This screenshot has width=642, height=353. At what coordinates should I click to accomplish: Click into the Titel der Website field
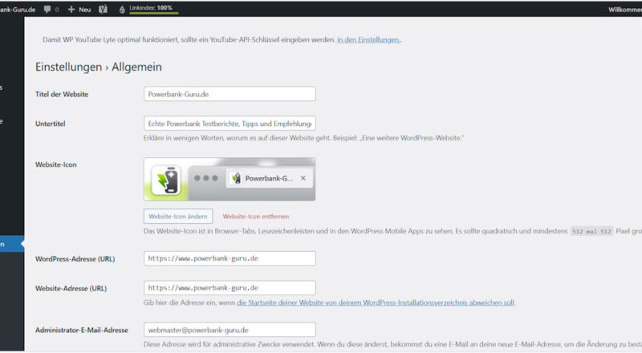coord(230,94)
